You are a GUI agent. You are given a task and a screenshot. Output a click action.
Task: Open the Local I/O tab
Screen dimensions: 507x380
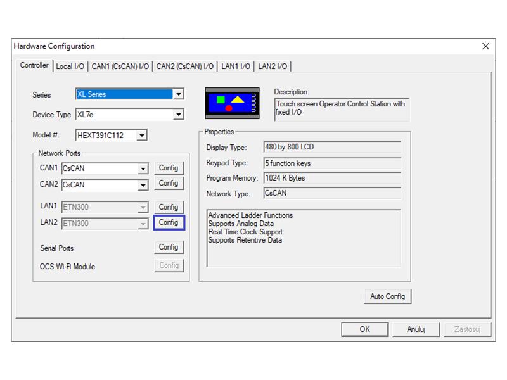coord(70,66)
